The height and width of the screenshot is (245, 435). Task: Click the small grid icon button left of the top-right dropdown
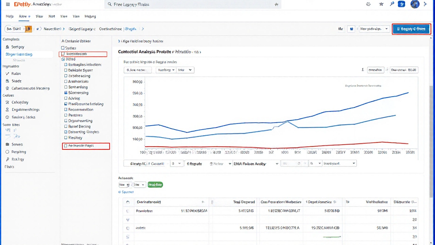pos(351,29)
